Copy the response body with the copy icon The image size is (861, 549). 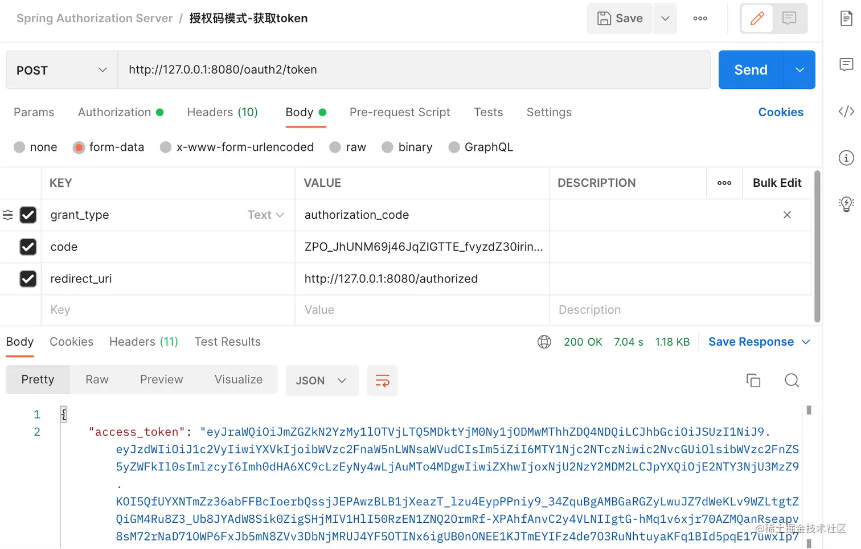tap(753, 380)
